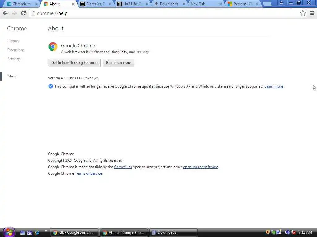
Task: Click the Version 49.0.2623.112 unknown text
Action: 73,78
